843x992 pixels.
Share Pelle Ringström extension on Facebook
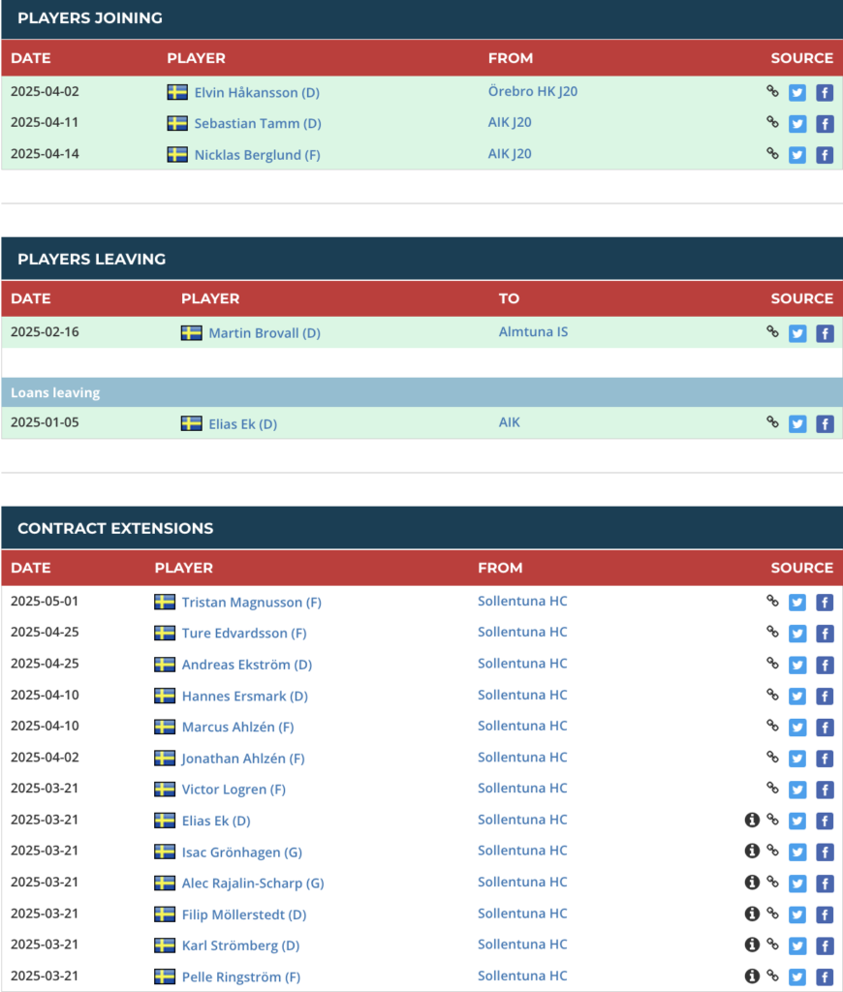[x=825, y=976]
